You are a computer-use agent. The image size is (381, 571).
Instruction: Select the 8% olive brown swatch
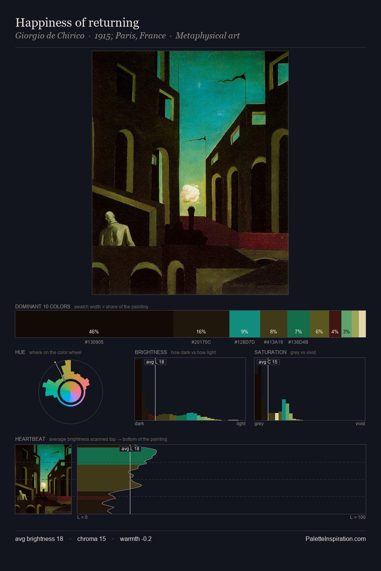[x=274, y=324]
